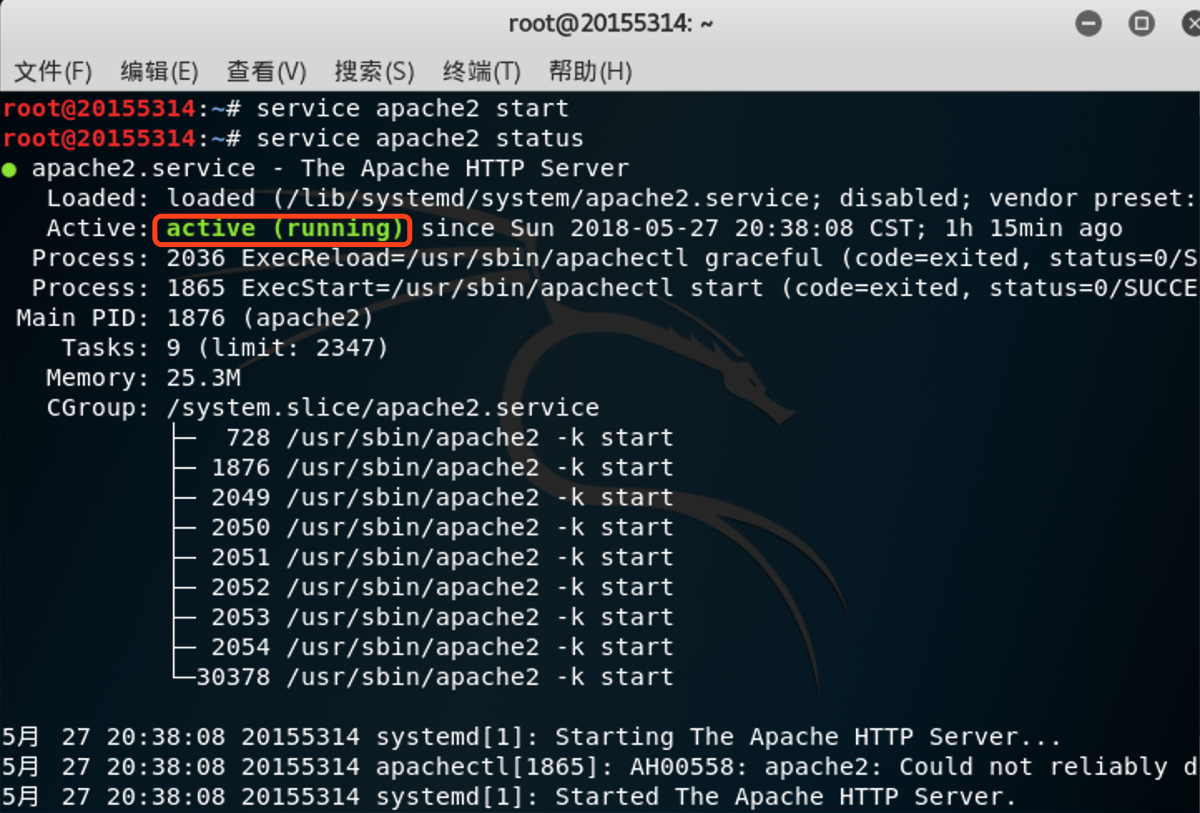Click process row 2054 /usr/sbin/apache2
The height and width of the screenshot is (813, 1200).
[442, 648]
